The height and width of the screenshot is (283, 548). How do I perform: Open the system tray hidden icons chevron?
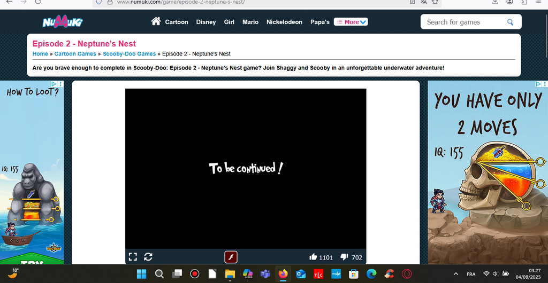[455, 274]
